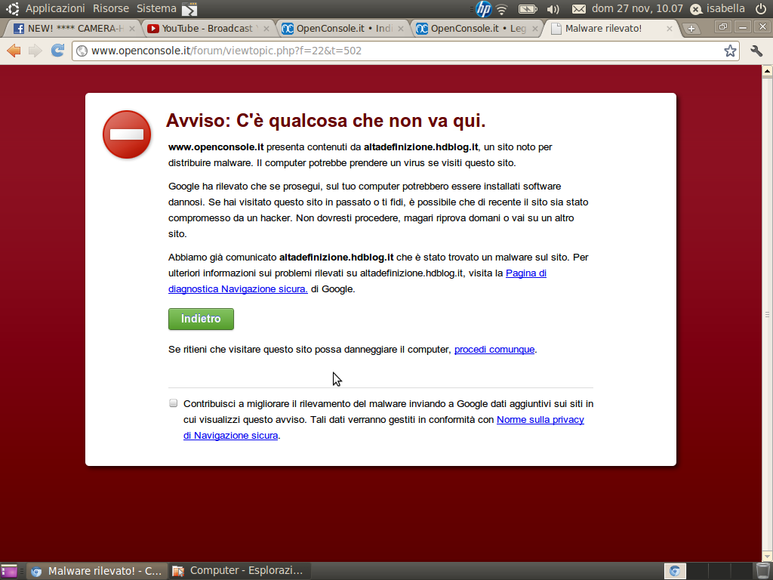Open the HP tray icon
773x580 pixels.
point(484,9)
